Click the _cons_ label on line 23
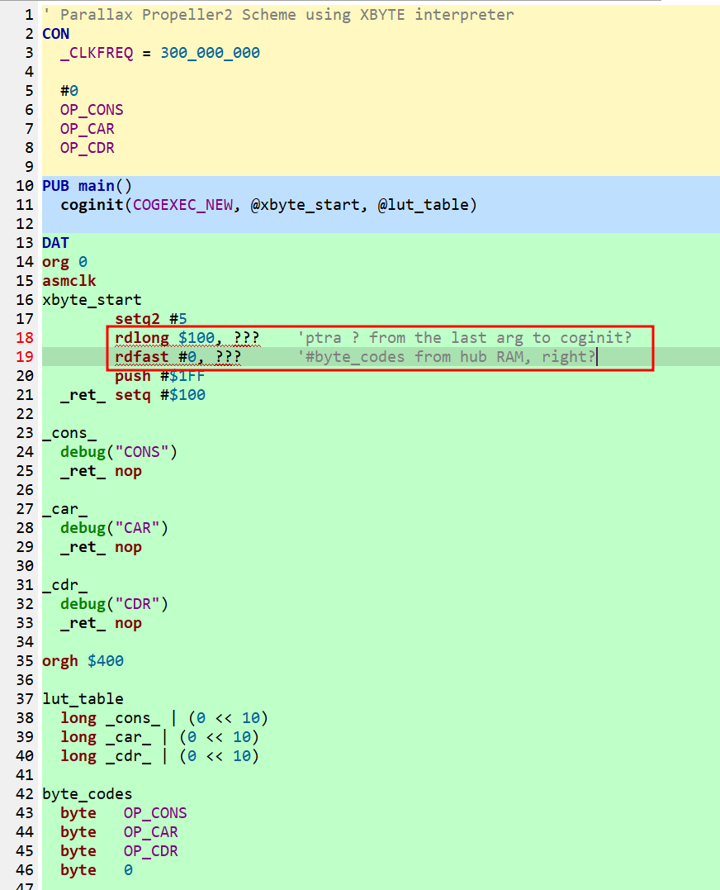This screenshot has height=890, width=720. [x=69, y=434]
